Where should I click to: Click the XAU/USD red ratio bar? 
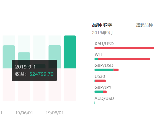pyautogui.click(x=124, y=48)
